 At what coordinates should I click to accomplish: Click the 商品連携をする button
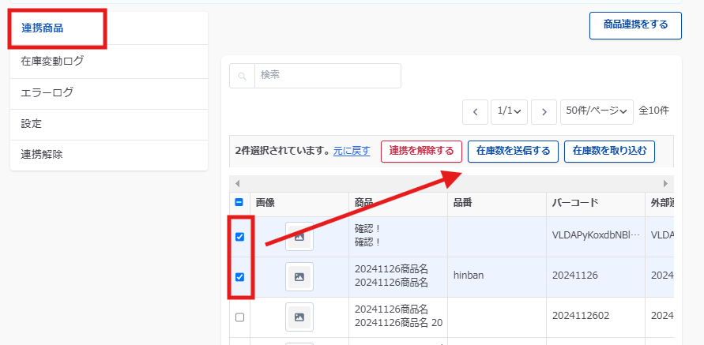coord(635,25)
